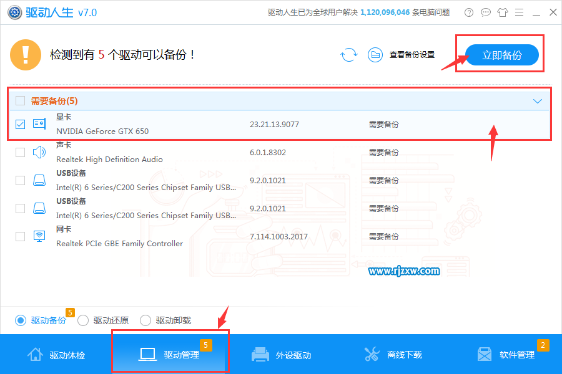
Task: Click the 驱动管理 laptop icon
Action: click(x=147, y=354)
